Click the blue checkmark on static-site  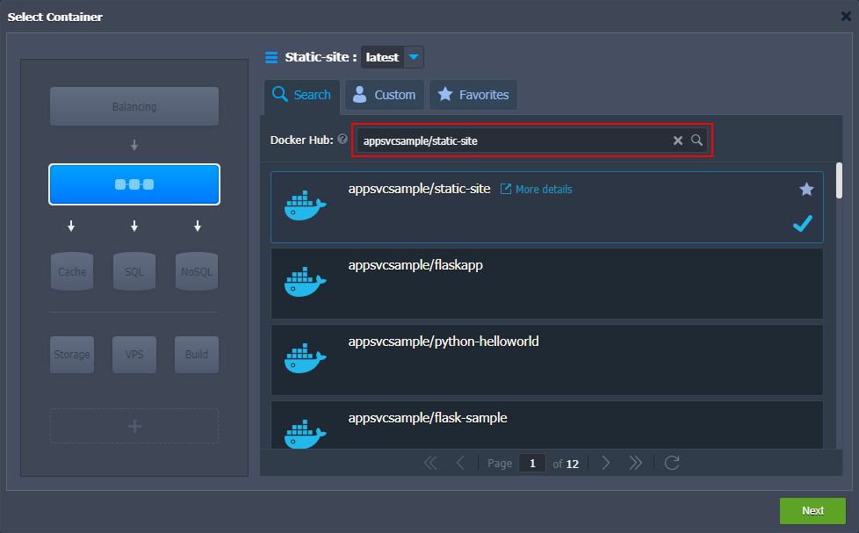(803, 224)
